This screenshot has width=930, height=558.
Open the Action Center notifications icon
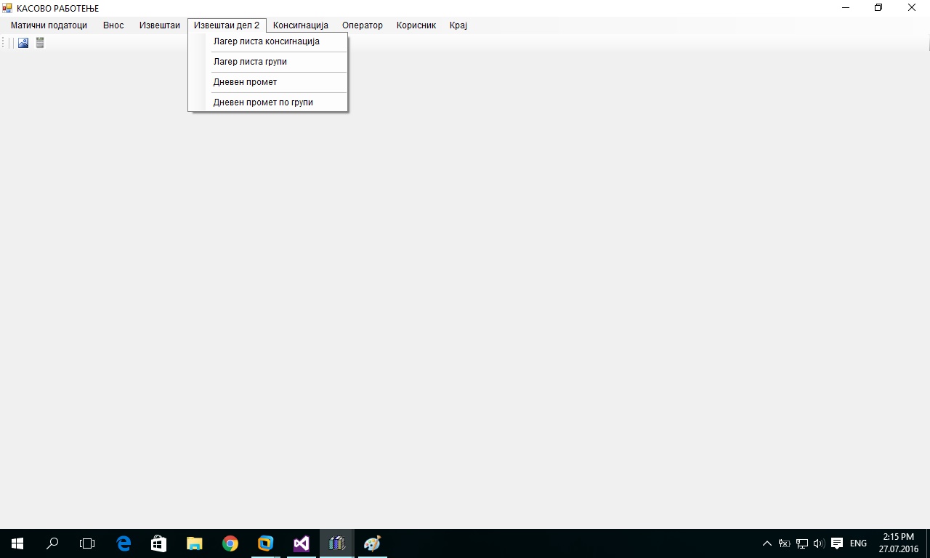click(x=837, y=543)
